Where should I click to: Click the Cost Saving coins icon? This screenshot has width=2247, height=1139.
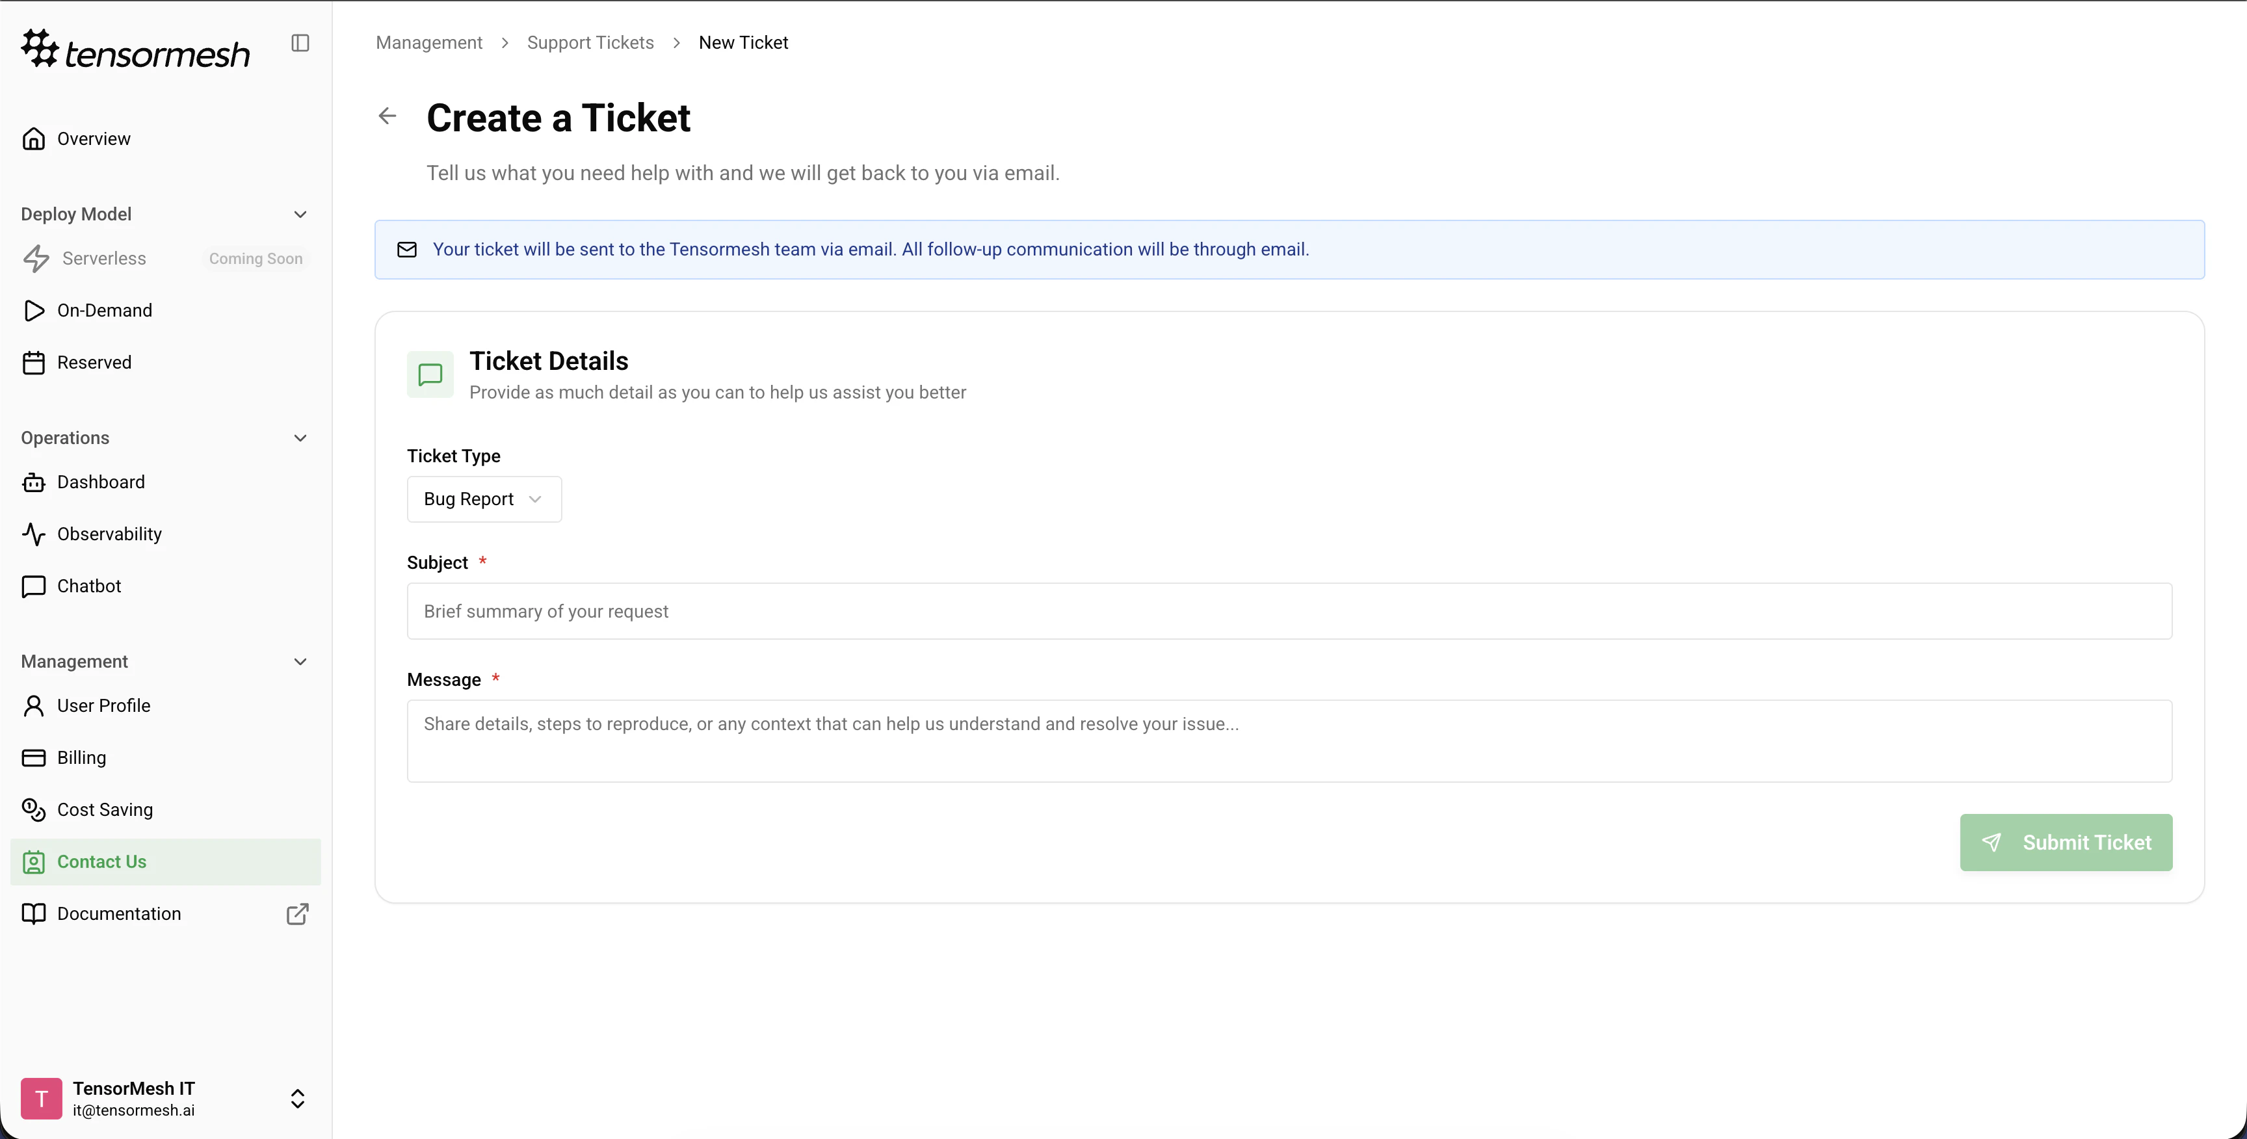(34, 809)
